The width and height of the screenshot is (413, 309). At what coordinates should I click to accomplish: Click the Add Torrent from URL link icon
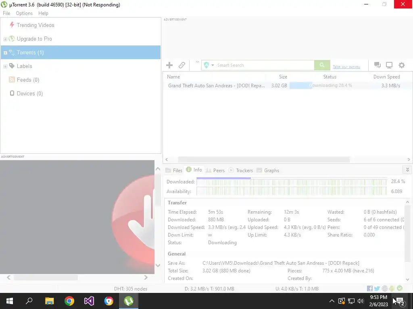point(182,65)
